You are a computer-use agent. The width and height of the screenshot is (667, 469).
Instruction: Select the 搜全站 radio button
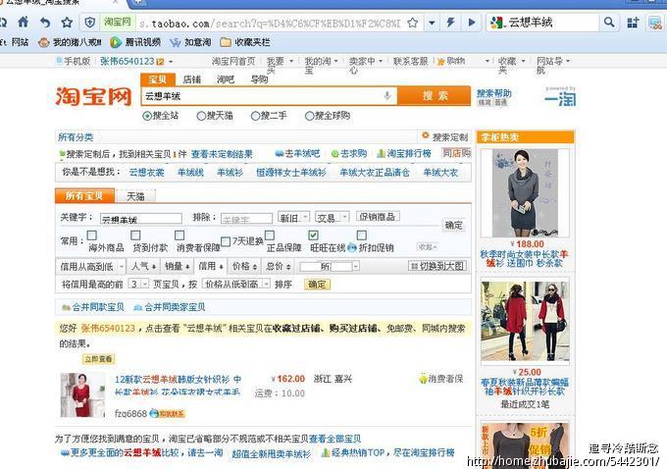[147, 116]
